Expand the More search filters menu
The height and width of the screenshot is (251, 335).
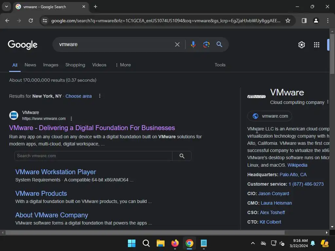coord(123,65)
